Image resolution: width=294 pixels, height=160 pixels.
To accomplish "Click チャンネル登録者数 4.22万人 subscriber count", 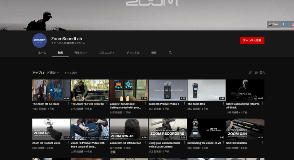I will 68,43.
